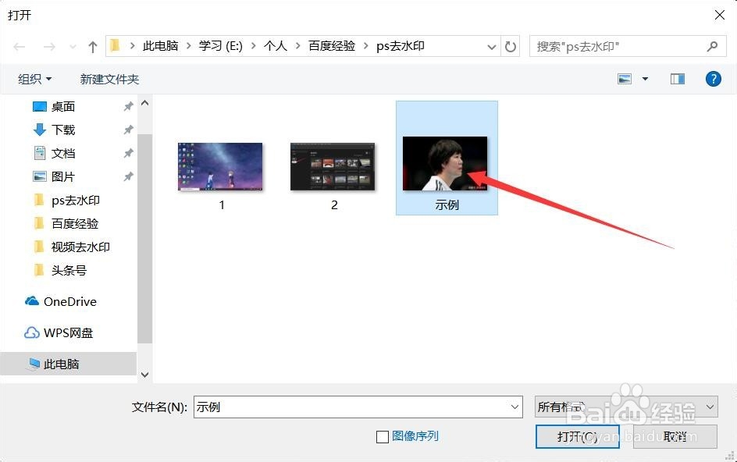The height and width of the screenshot is (462, 737).
Task: Open the 组织 dropdown menu
Action: point(35,78)
